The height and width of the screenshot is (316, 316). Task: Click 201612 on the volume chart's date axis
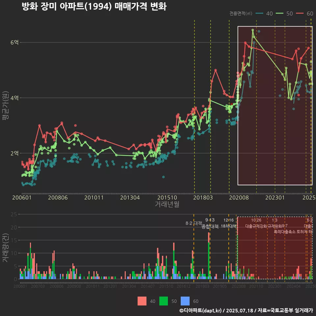[184, 286]
